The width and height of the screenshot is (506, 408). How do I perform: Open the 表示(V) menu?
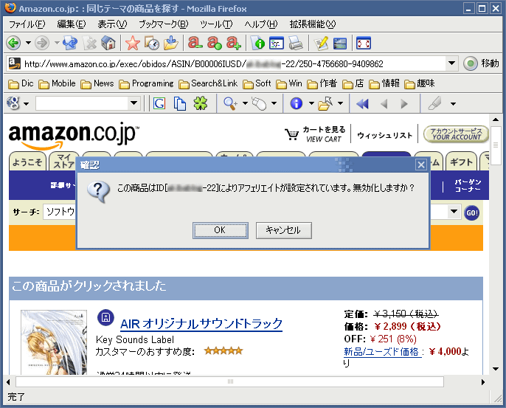point(112,24)
